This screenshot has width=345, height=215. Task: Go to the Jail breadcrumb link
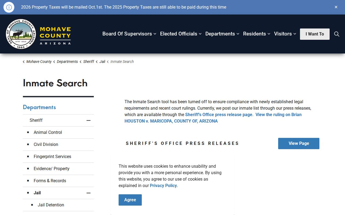click(102, 62)
